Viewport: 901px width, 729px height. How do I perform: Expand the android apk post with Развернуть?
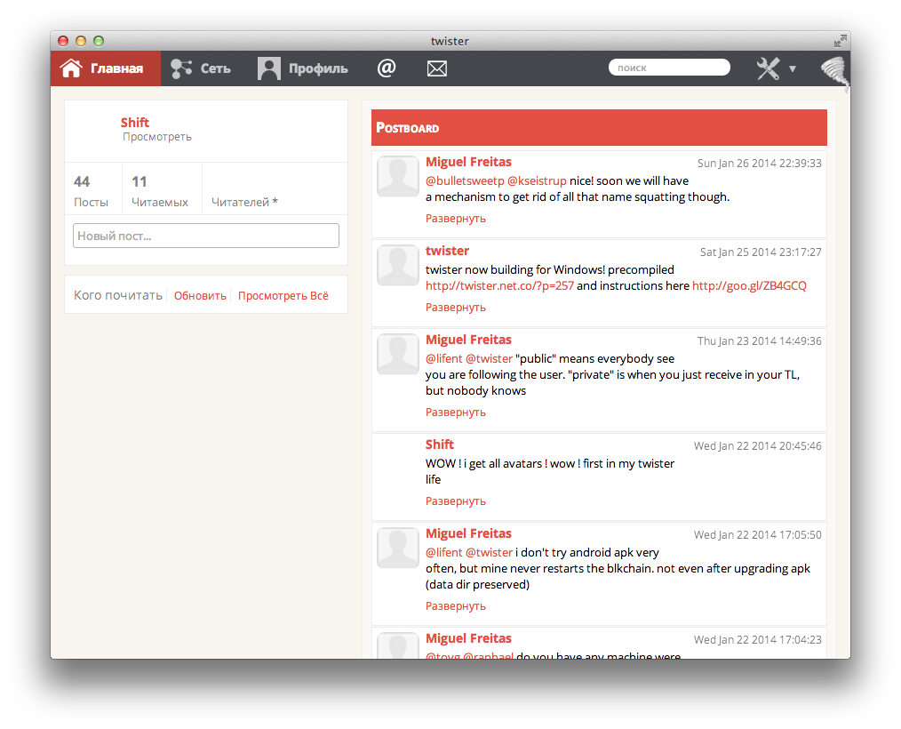(x=456, y=606)
